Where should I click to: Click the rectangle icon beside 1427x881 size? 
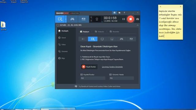(x=58, y=25)
